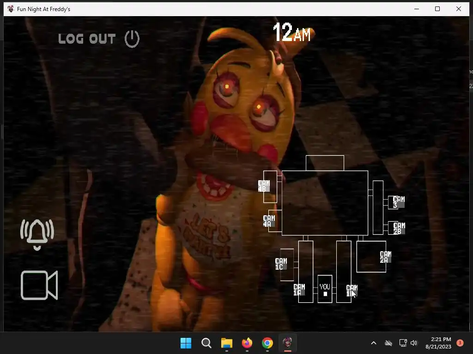Ring the alarm bell icon
Viewport: 473px width, 354px height.
click(37, 235)
